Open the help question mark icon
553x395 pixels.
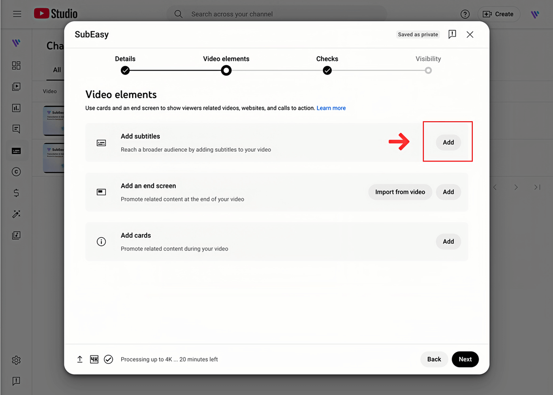point(465,14)
